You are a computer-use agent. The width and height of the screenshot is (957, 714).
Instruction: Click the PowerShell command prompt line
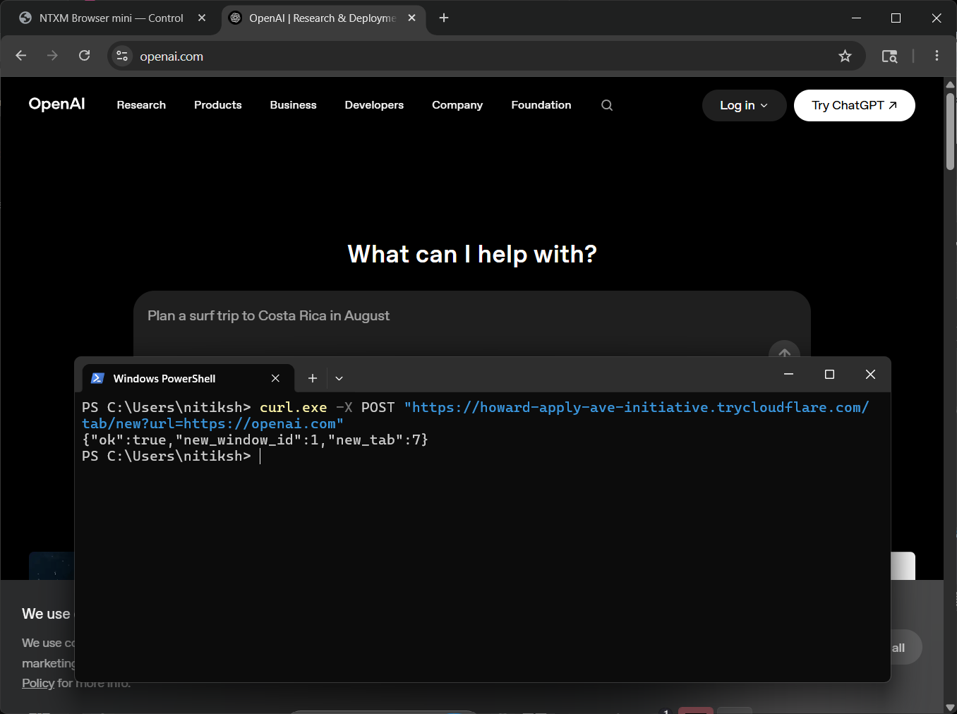point(171,456)
